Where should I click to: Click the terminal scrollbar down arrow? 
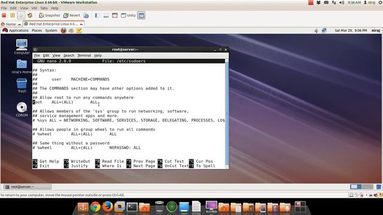[227, 167]
